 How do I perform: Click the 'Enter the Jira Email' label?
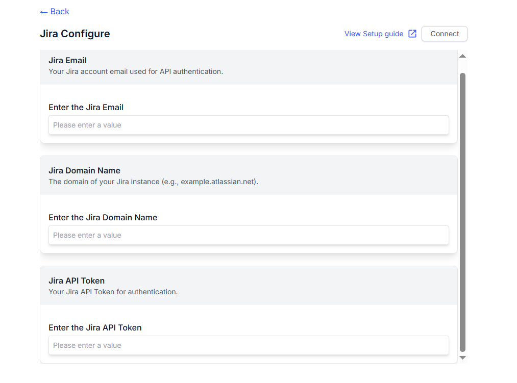(86, 108)
